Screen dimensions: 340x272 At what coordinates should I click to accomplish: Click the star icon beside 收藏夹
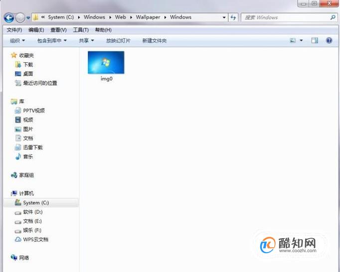coord(14,55)
